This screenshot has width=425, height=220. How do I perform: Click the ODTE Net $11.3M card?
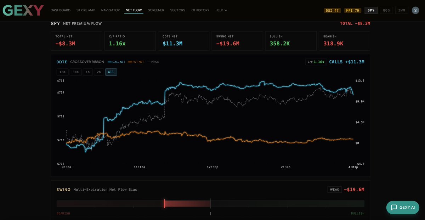click(183, 41)
